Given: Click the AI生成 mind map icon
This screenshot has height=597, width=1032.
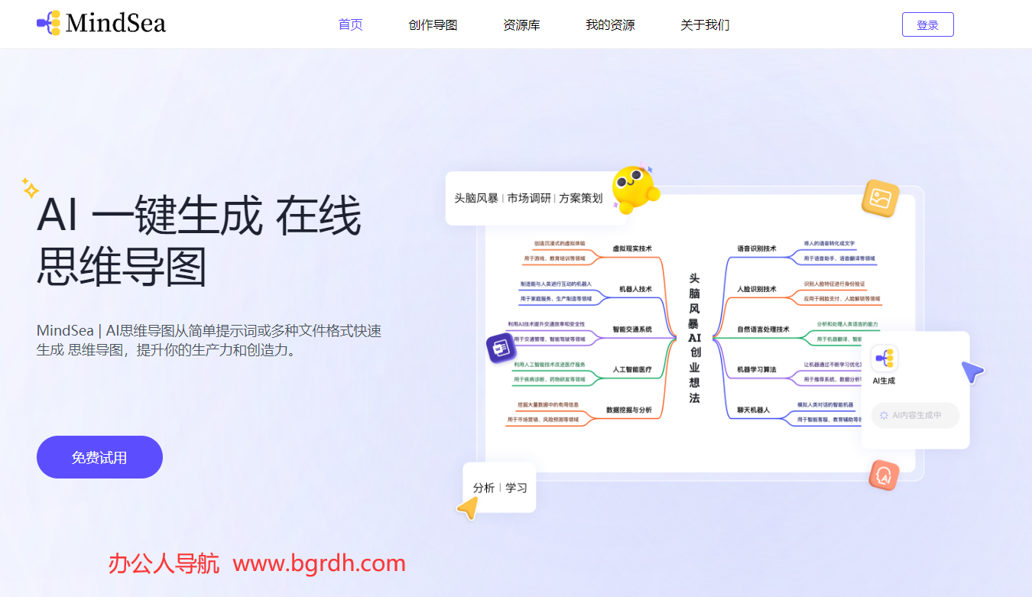Looking at the screenshot, I should pos(884,359).
